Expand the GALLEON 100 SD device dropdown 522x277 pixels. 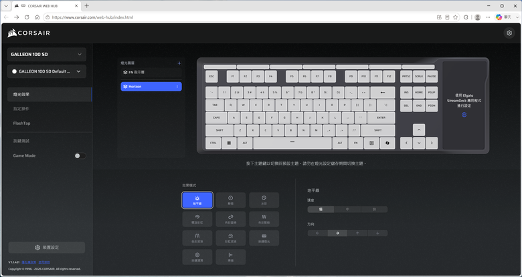point(47,55)
